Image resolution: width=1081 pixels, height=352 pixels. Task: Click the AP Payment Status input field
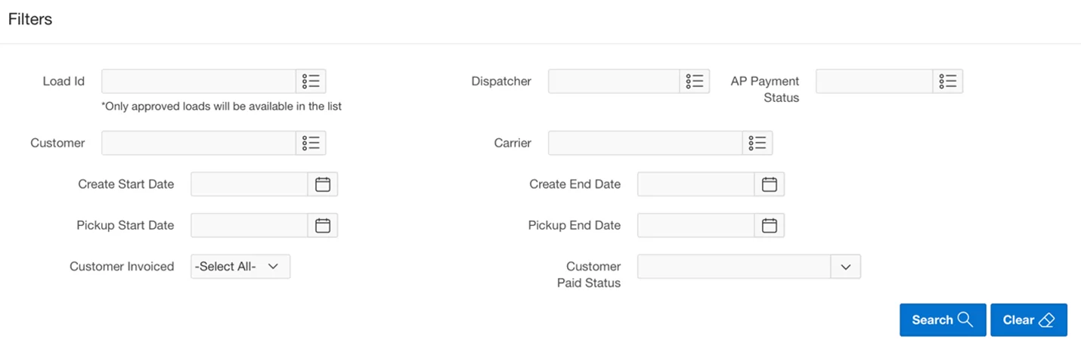[x=874, y=82]
